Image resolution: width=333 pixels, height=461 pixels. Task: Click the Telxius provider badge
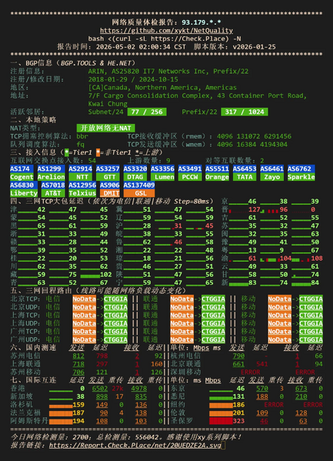82,193
